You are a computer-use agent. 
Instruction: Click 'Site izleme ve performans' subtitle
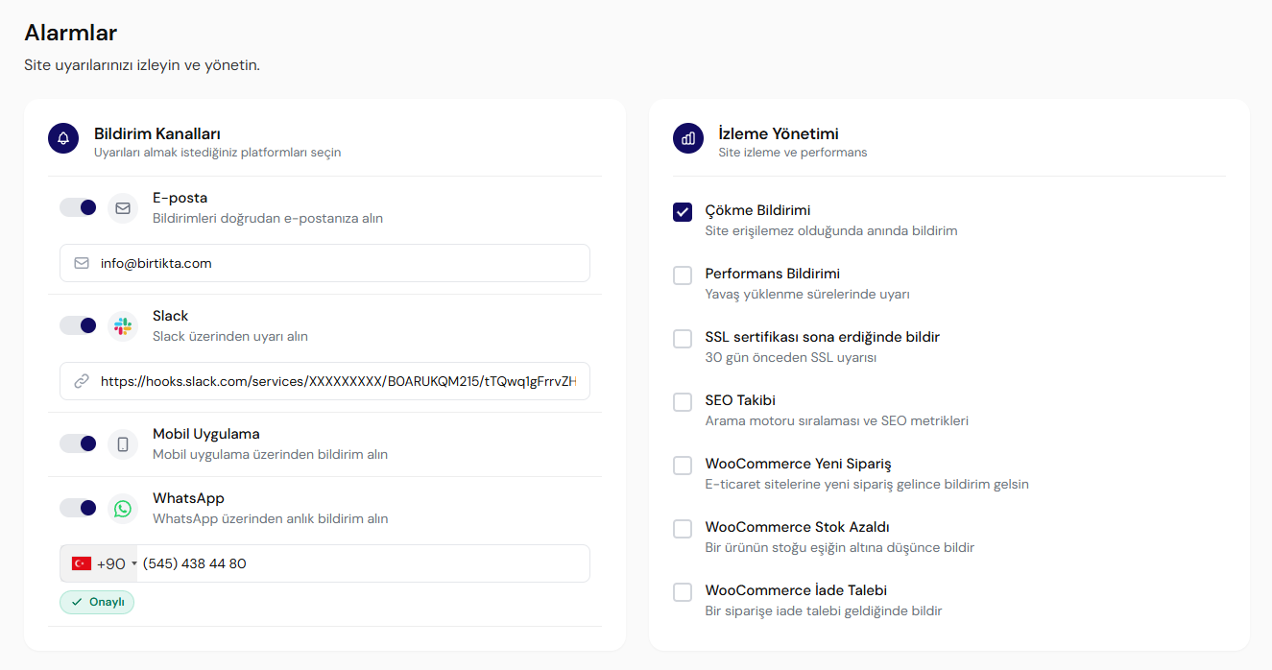coord(793,153)
